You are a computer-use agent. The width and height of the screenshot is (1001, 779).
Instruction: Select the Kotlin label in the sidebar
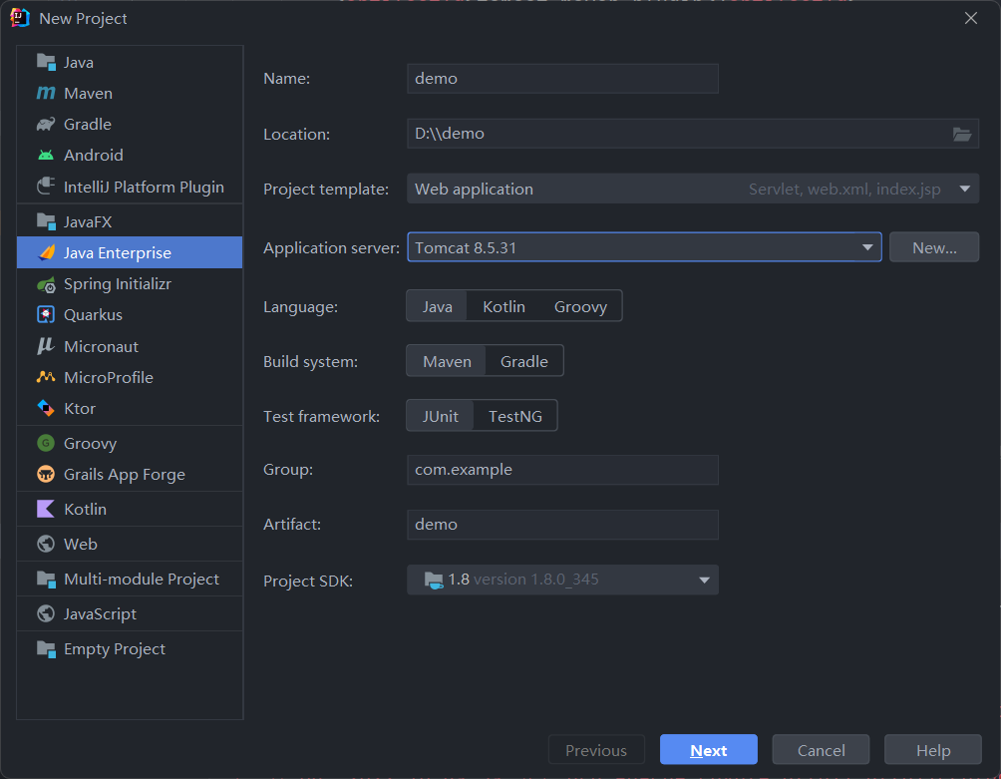pos(85,509)
